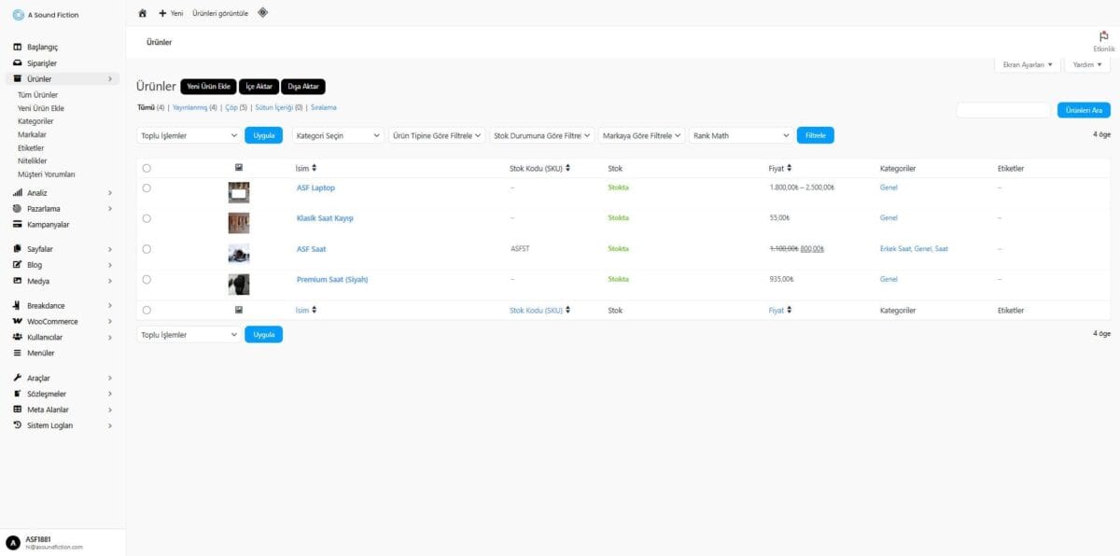Click the product search input field
This screenshot has height=556, width=1120.
(x=1003, y=110)
